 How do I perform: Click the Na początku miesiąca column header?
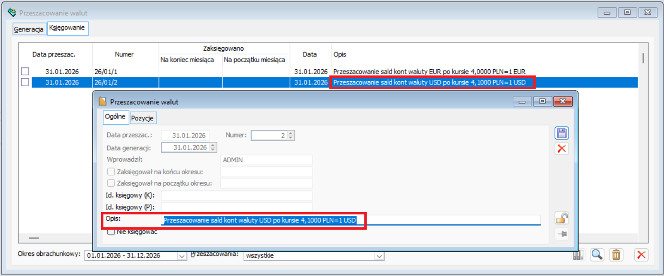tap(256, 60)
